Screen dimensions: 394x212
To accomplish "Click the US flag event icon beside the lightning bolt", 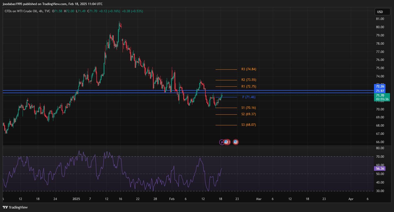I will coord(227,142).
